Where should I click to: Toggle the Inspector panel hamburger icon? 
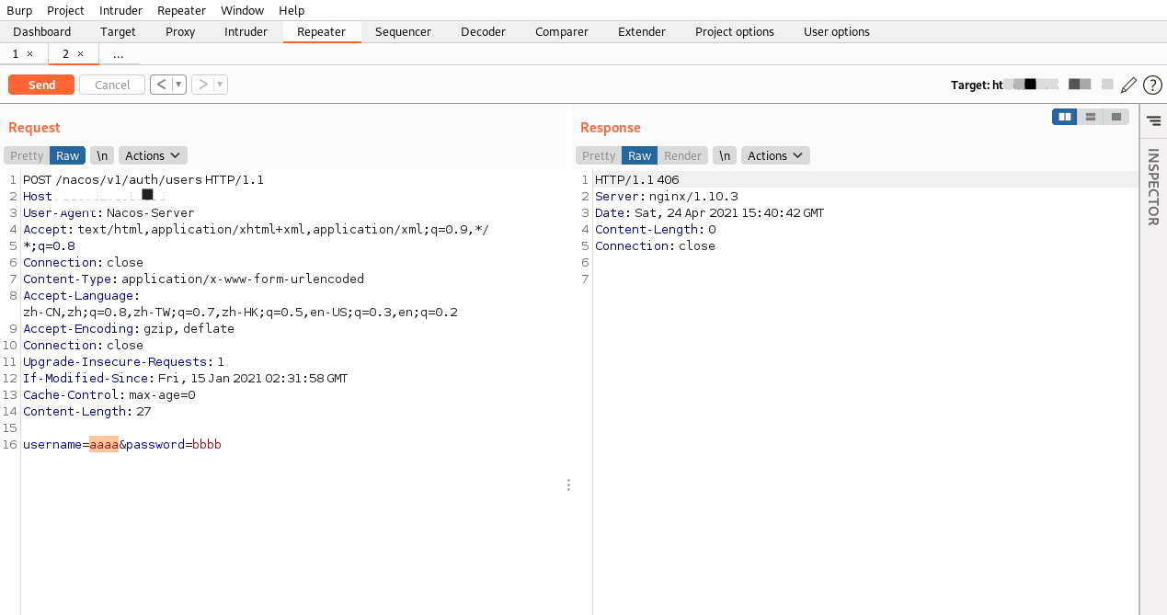click(1153, 120)
